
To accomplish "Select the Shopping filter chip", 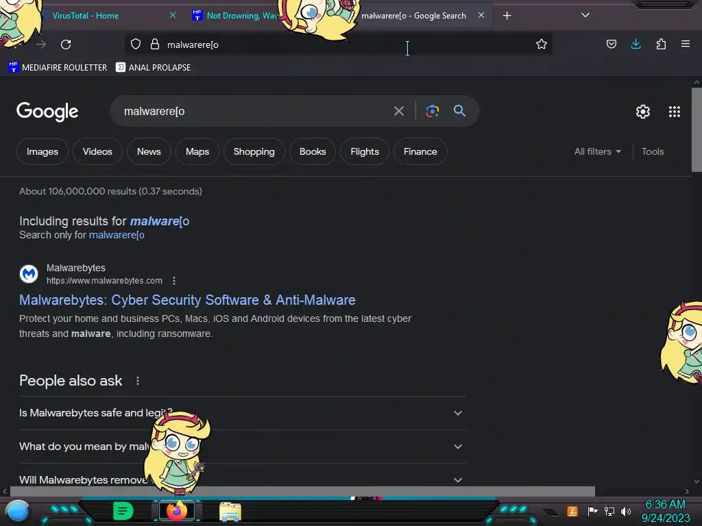I will pos(254,151).
